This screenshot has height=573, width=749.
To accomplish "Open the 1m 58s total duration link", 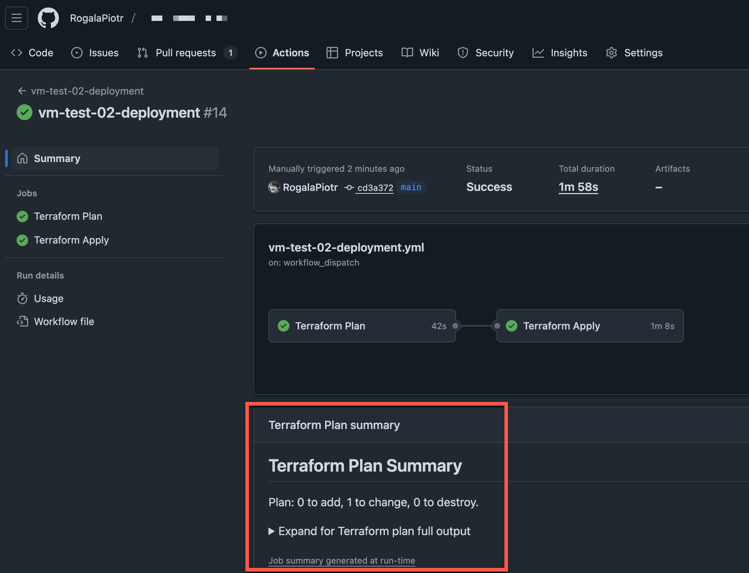I will 578,187.
